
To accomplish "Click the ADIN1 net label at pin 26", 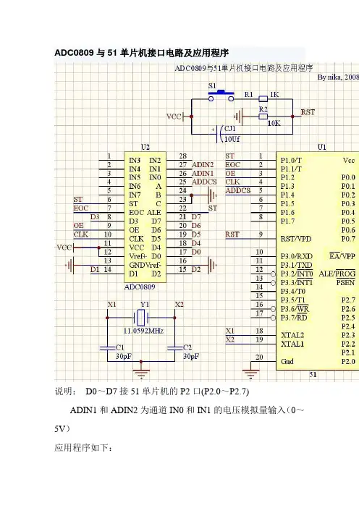I will tap(203, 174).
